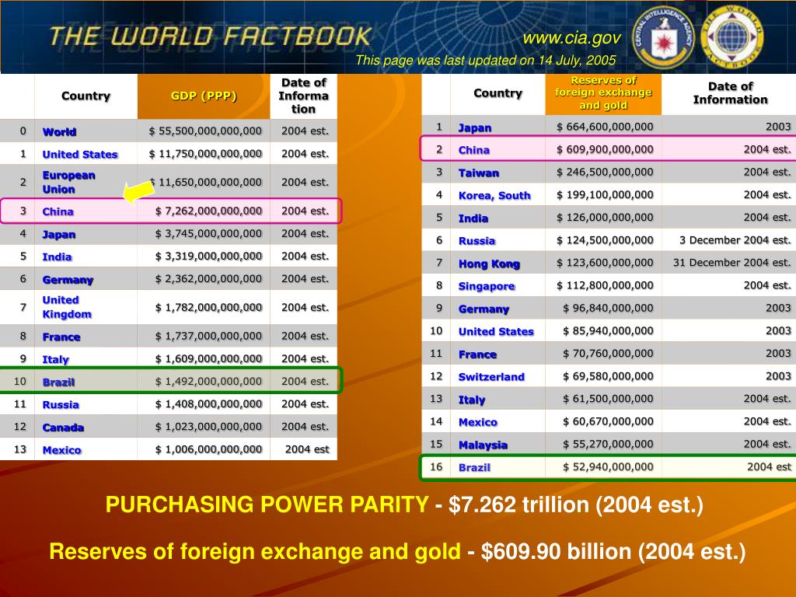
Task: Open United States link in GDP table
Action: [x=80, y=155]
